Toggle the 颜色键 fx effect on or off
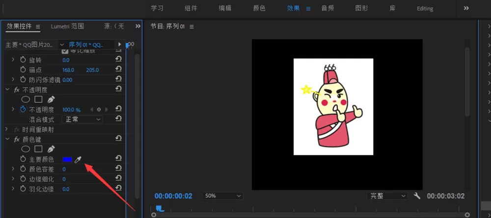Image resolution: width=491 pixels, height=218 pixels. tap(17, 139)
